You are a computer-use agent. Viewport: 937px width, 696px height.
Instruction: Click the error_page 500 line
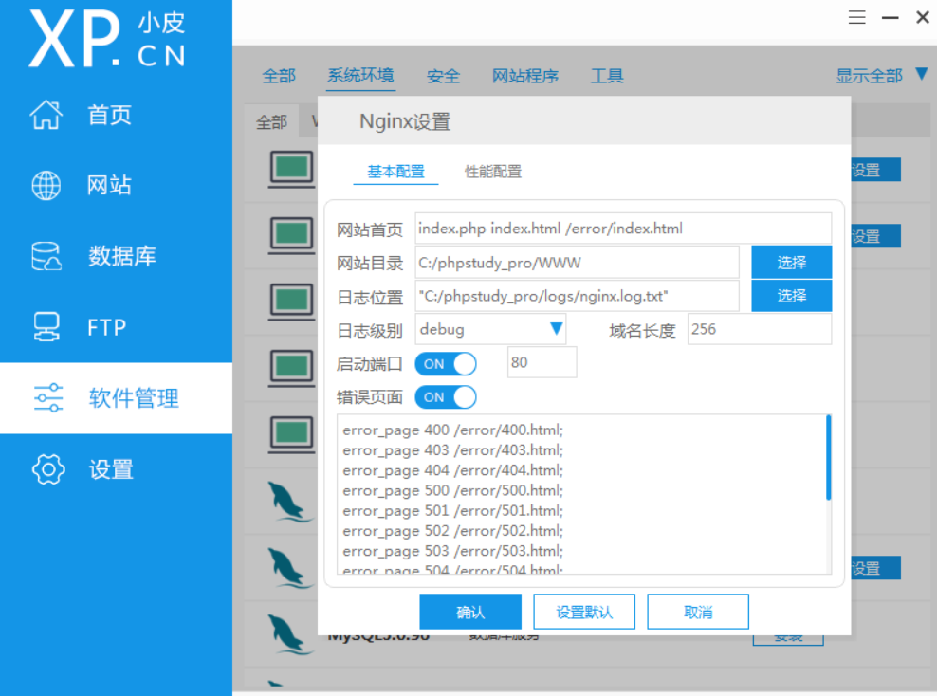(x=453, y=490)
